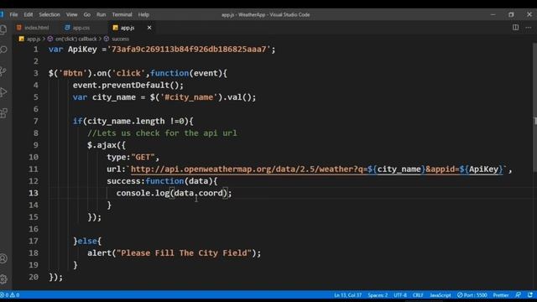The image size is (537, 302).
Task: Open the Explorer view in activity bar
Action: point(3,29)
